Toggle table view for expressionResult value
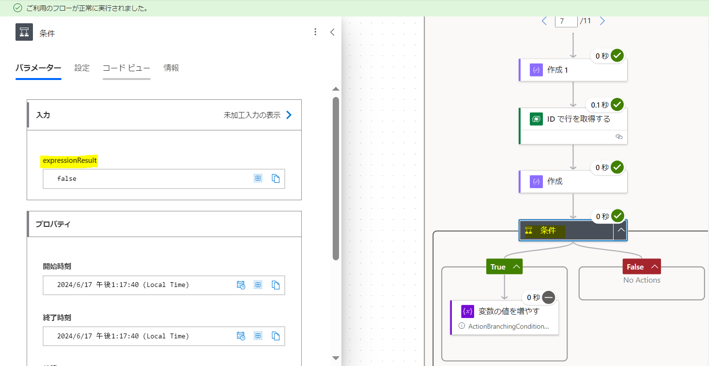The height and width of the screenshot is (366, 709). coord(258,178)
